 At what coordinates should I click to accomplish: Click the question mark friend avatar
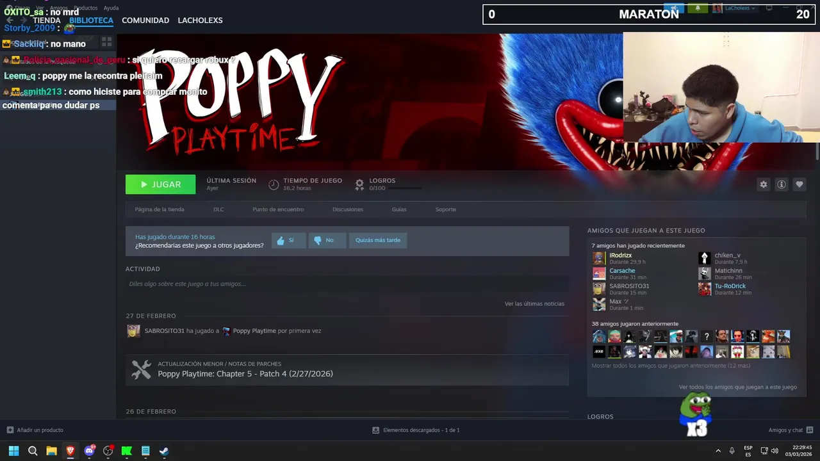point(707,336)
